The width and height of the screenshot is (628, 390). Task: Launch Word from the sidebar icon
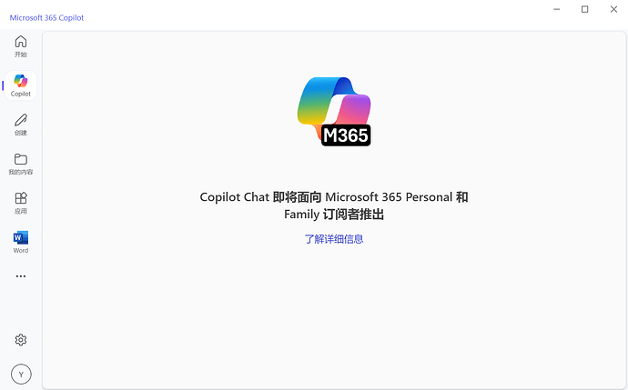tap(20, 237)
